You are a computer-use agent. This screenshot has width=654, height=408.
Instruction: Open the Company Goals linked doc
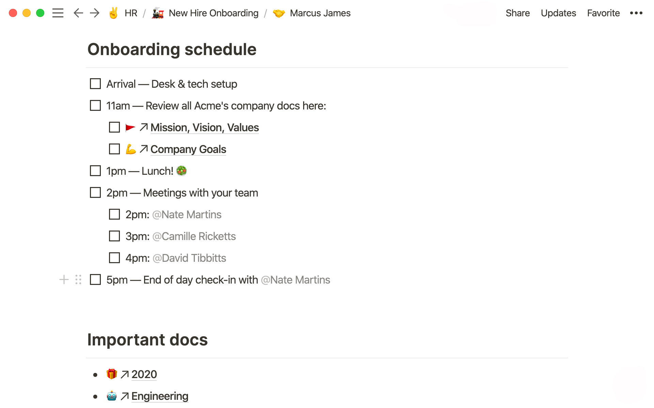[188, 149]
